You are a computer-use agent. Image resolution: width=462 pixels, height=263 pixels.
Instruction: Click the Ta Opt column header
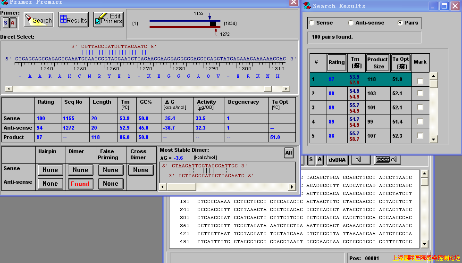[x=401, y=63]
